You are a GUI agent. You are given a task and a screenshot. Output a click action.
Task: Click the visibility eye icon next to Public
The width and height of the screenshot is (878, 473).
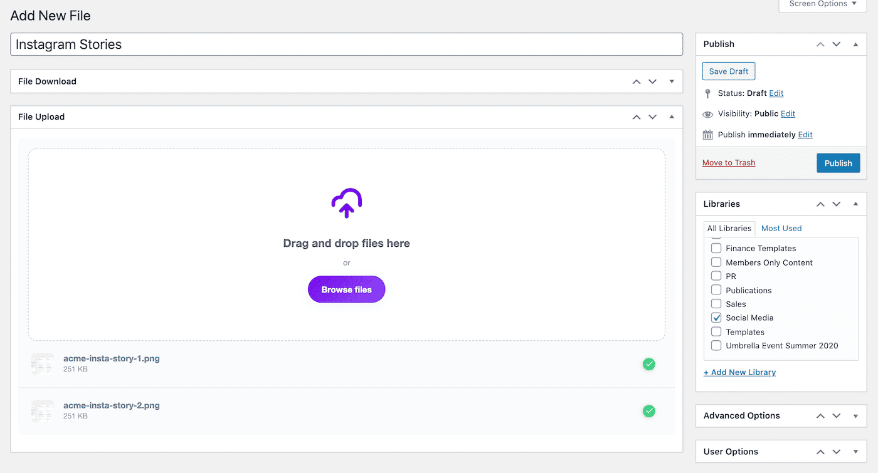point(707,113)
